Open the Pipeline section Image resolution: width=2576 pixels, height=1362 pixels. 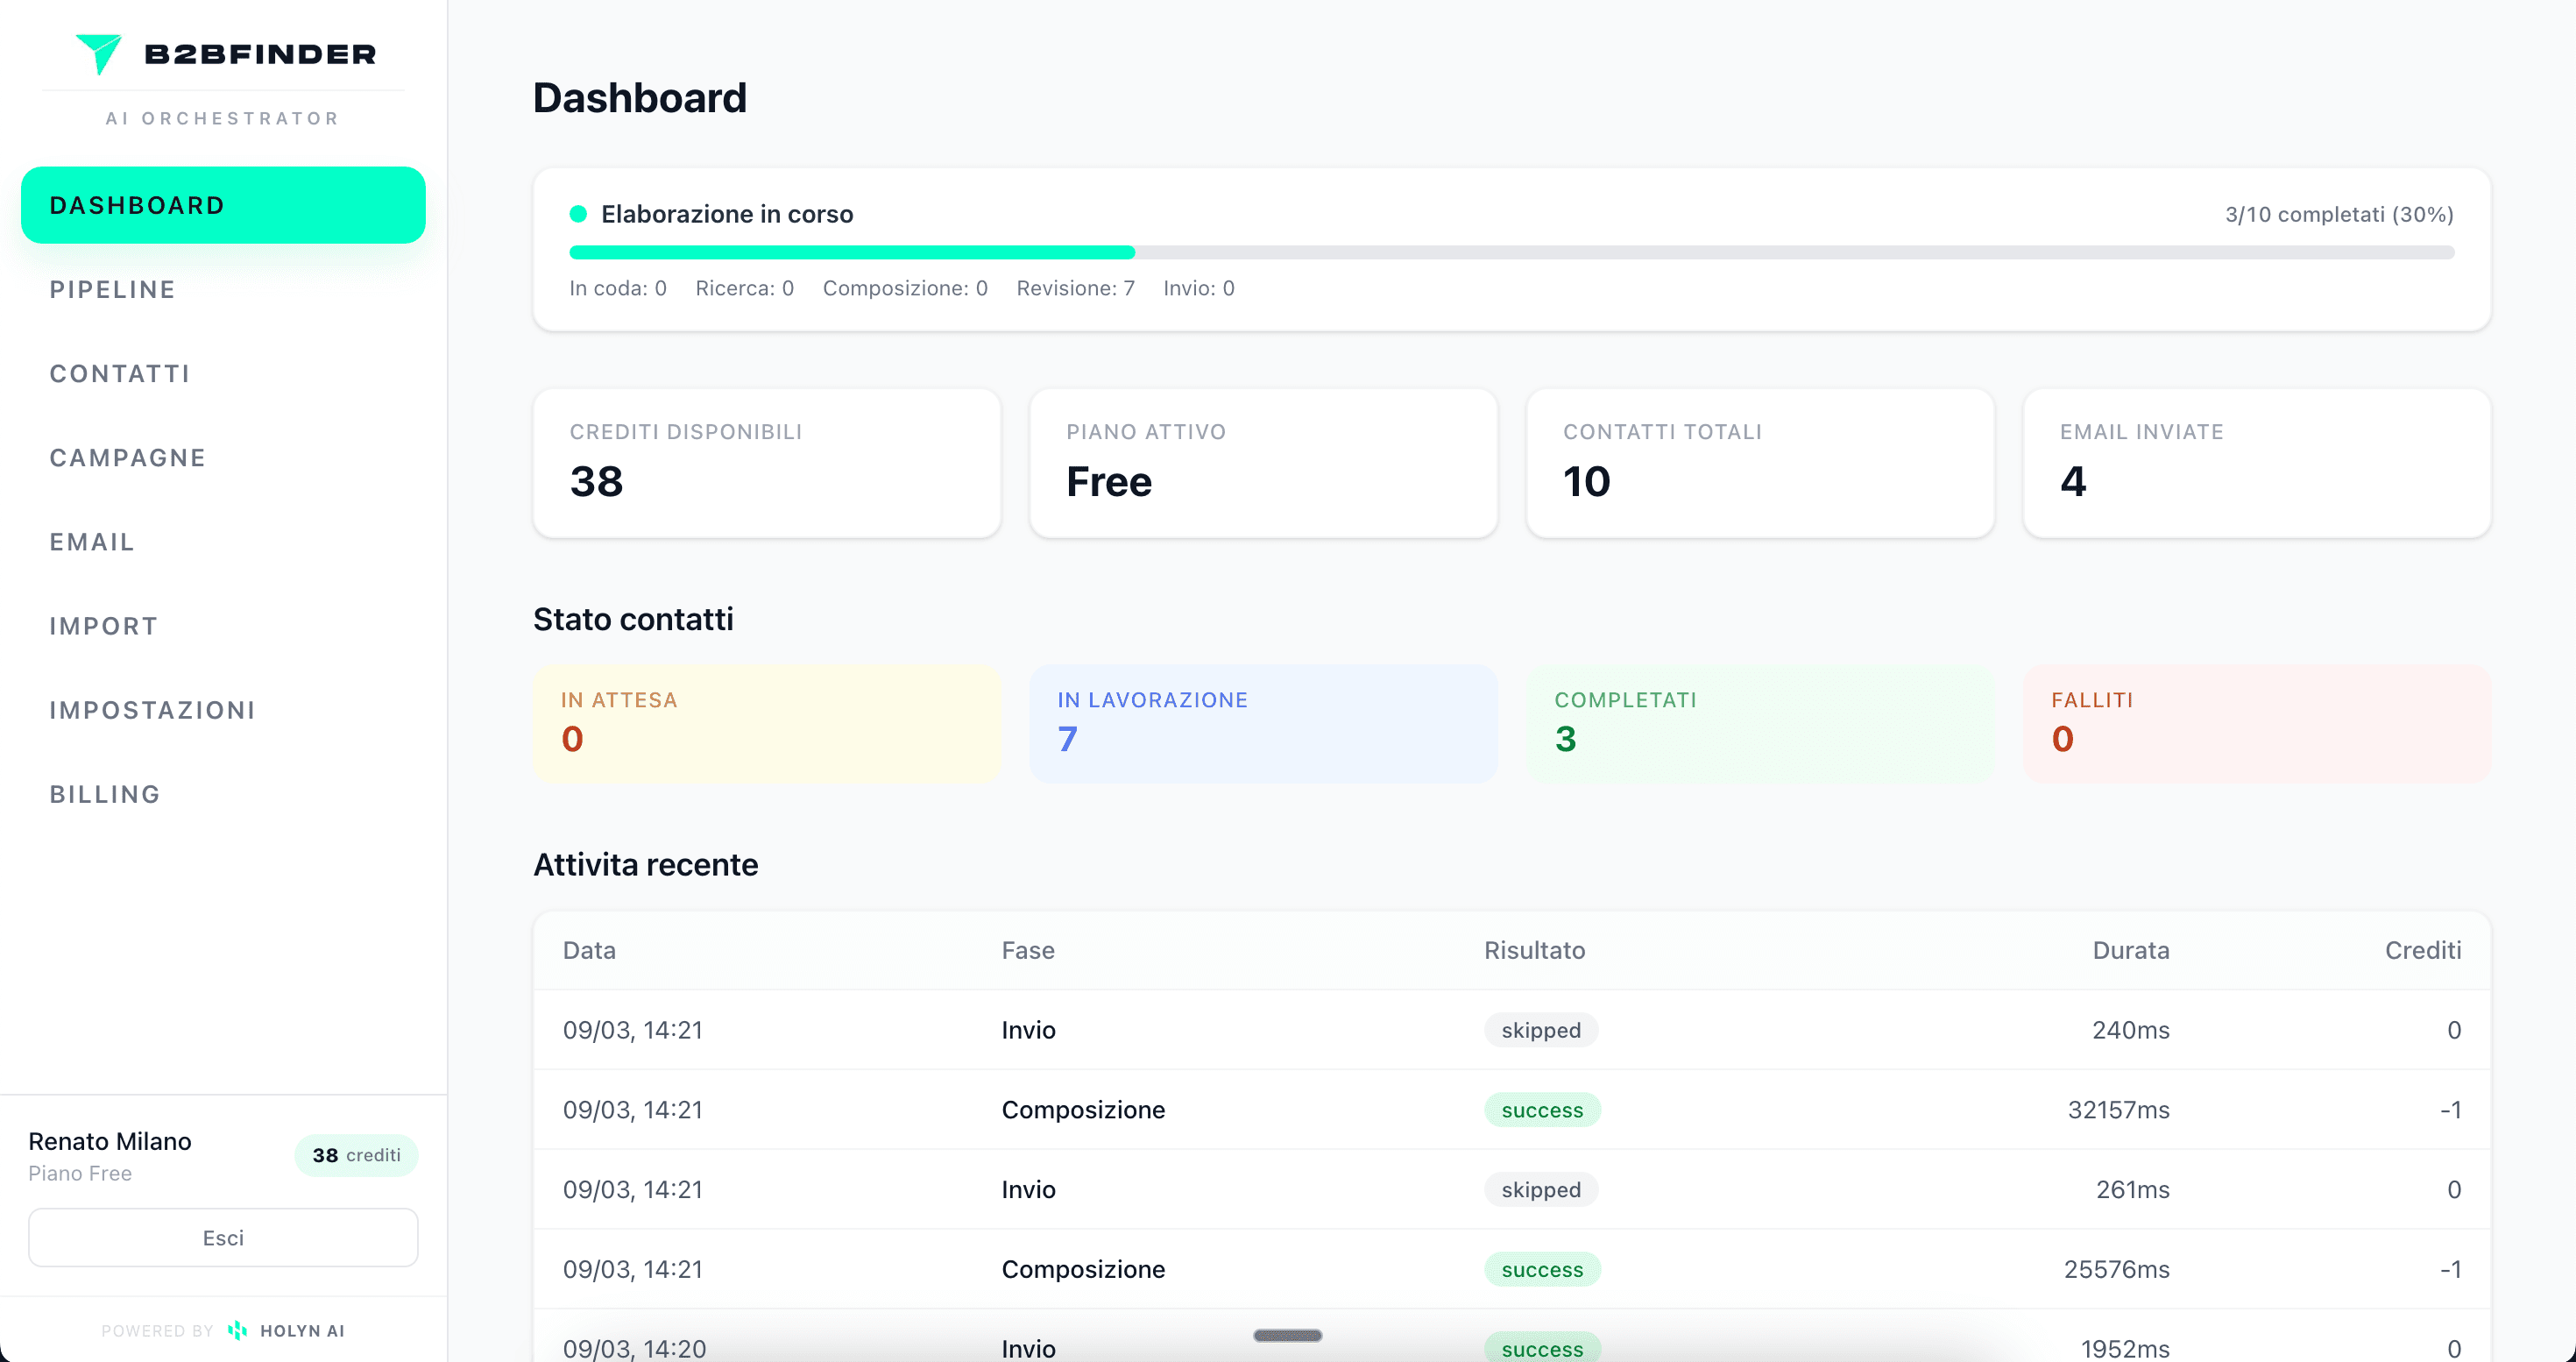112,289
